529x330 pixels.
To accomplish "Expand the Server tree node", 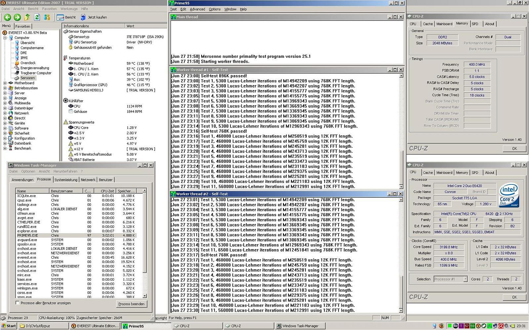I will (5, 93).
